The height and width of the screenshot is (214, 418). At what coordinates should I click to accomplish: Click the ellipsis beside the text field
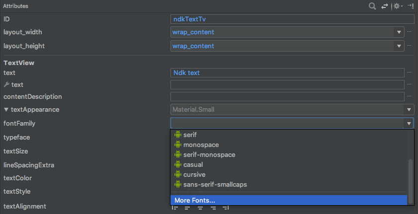point(410,72)
